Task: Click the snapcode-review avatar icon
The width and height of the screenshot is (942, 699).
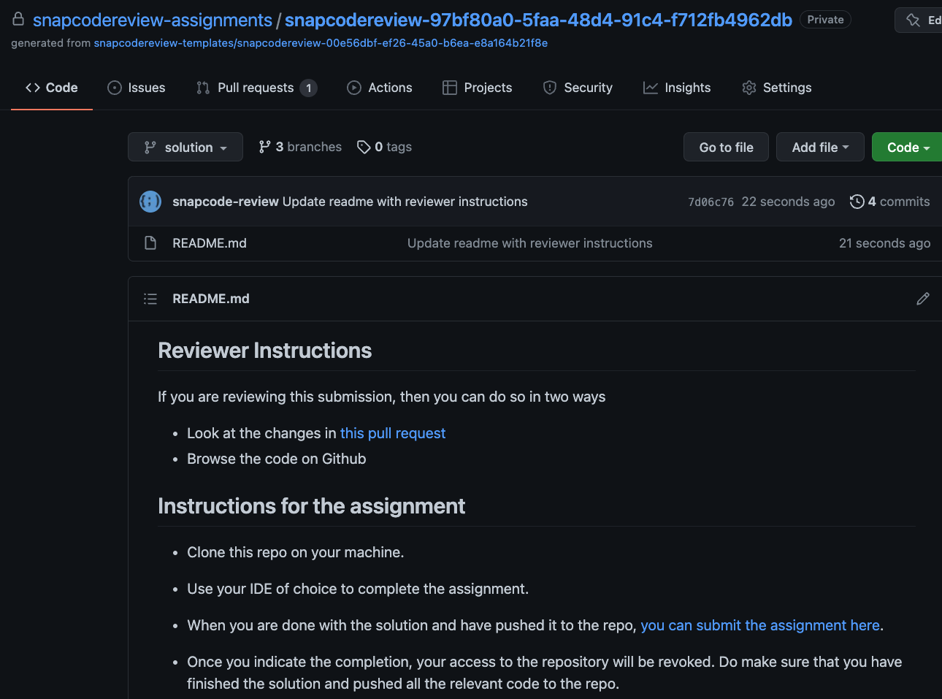Action: click(150, 201)
